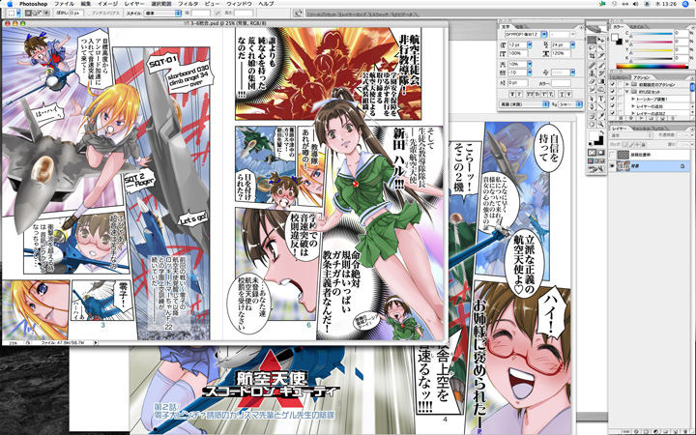
Task: Select the Crop tool
Action: click(x=593, y=55)
